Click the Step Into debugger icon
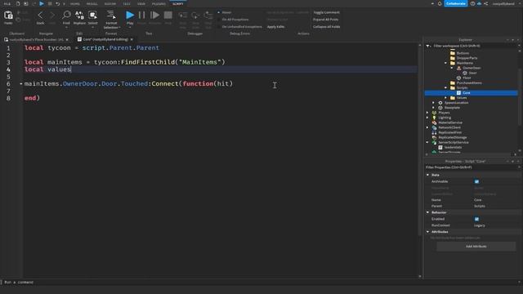Screen dimensions: 523x294 point(183,16)
